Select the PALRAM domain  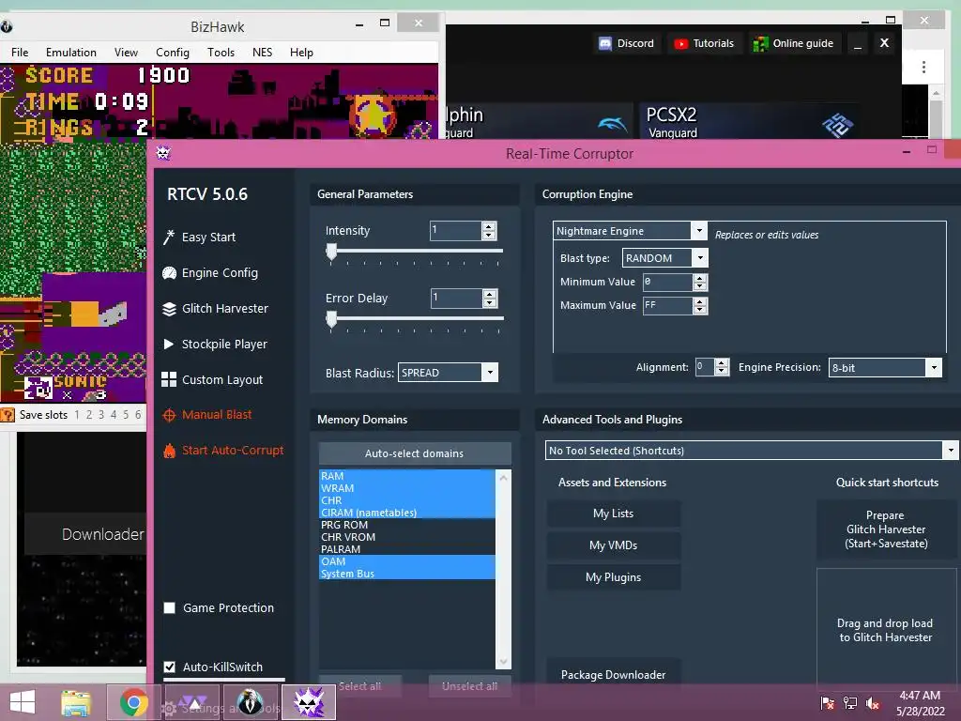407,549
